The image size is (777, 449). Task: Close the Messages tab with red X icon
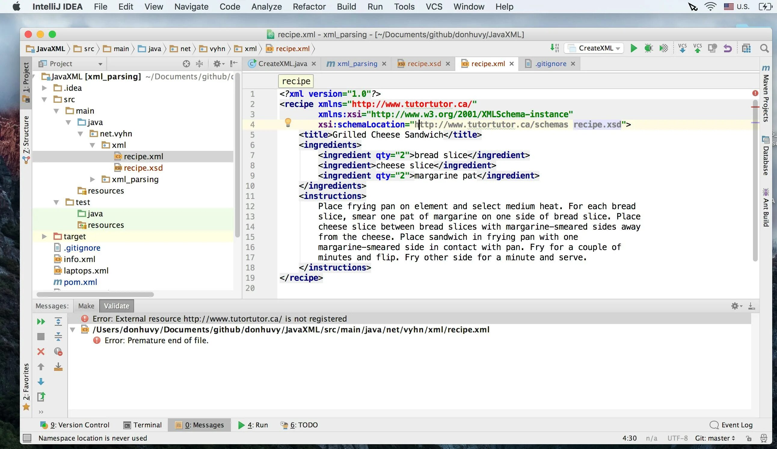click(41, 352)
